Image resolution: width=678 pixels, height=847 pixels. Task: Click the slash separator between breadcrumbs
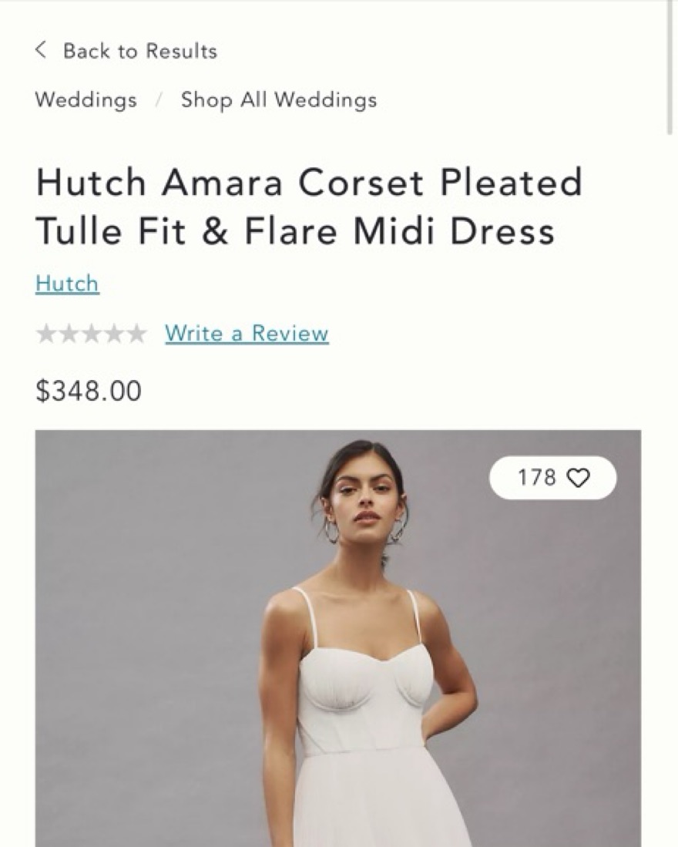click(x=159, y=100)
